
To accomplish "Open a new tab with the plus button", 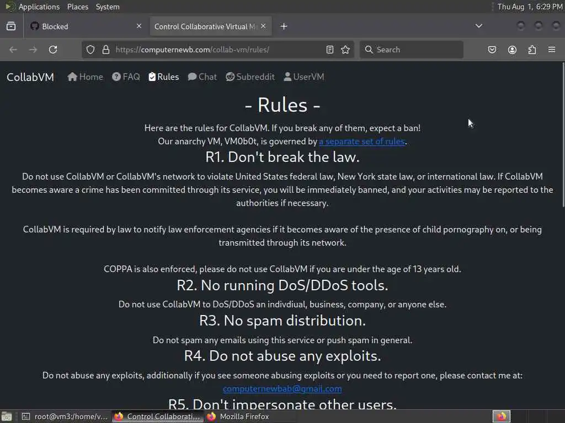I will (x=284, y=26).
